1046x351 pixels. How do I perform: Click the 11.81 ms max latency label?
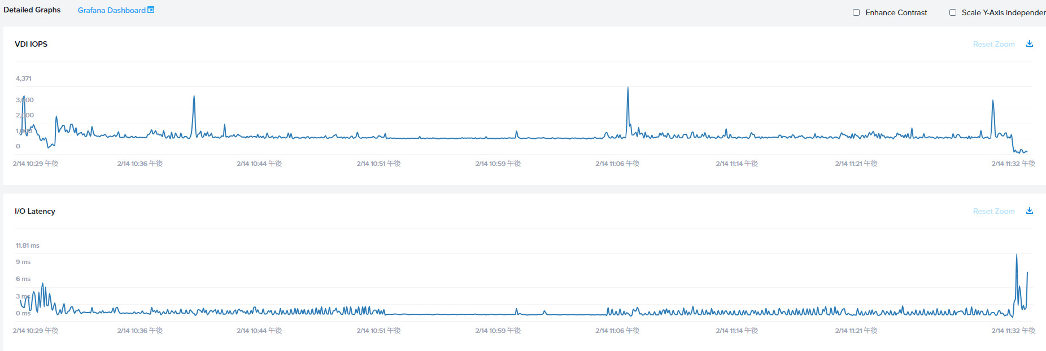[x=28, y=245]
